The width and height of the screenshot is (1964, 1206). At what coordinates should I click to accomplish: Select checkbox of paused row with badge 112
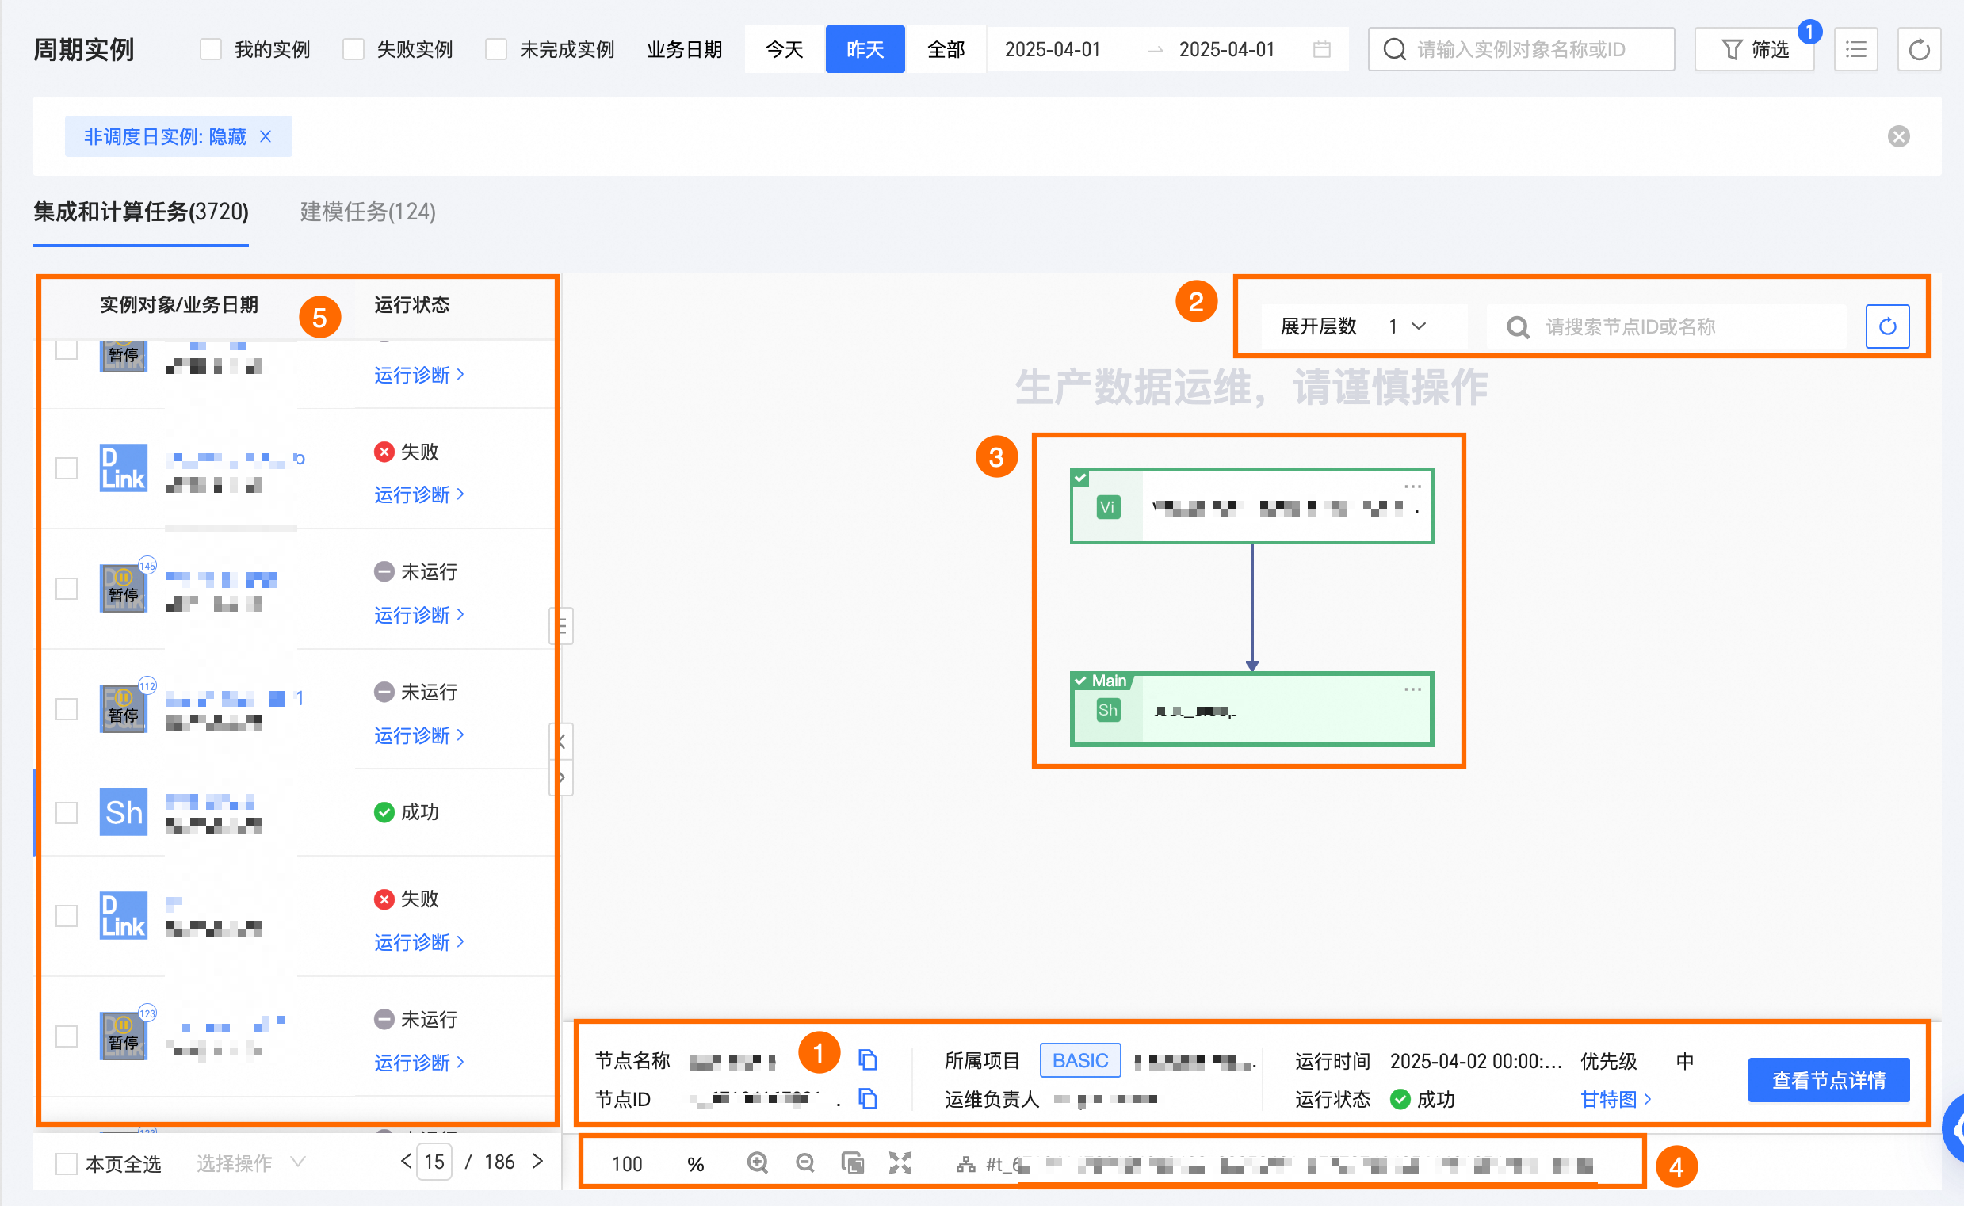click(67, 709)
